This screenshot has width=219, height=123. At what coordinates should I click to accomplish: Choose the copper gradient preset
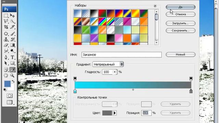point(86,22)
